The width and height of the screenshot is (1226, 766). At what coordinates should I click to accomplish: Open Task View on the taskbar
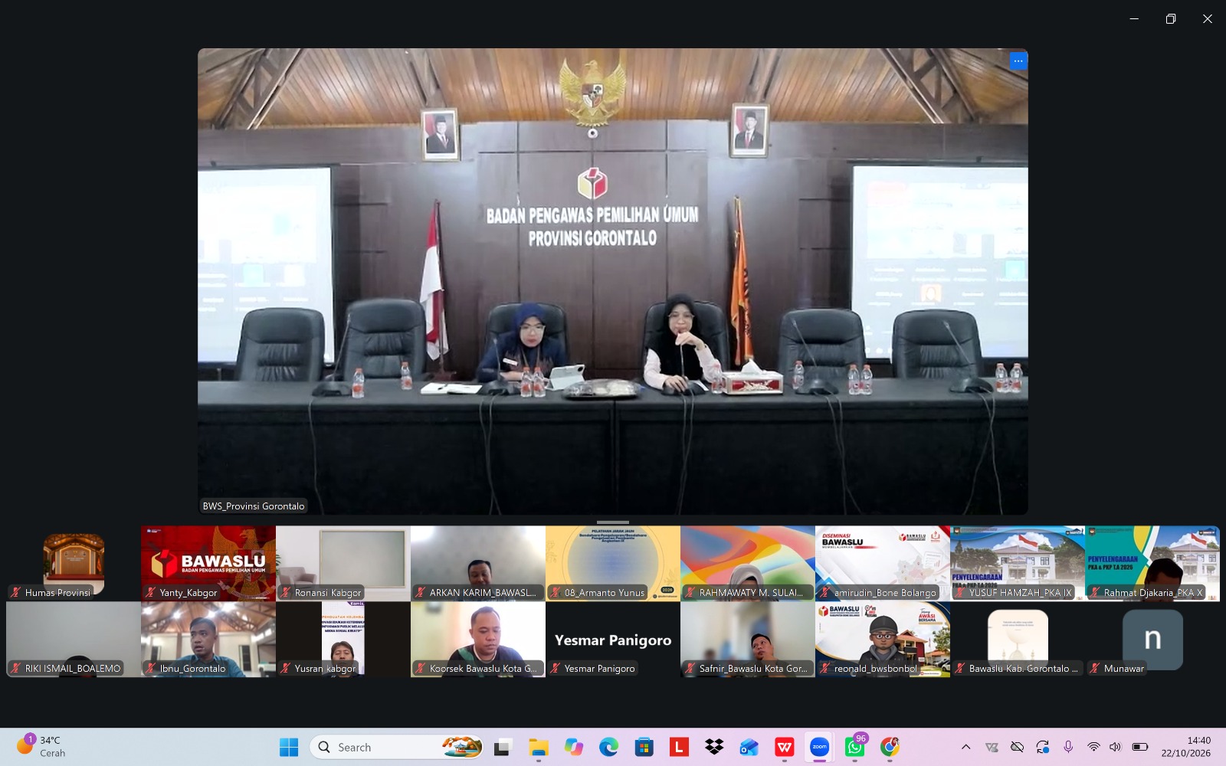click(x=502, y=747)
